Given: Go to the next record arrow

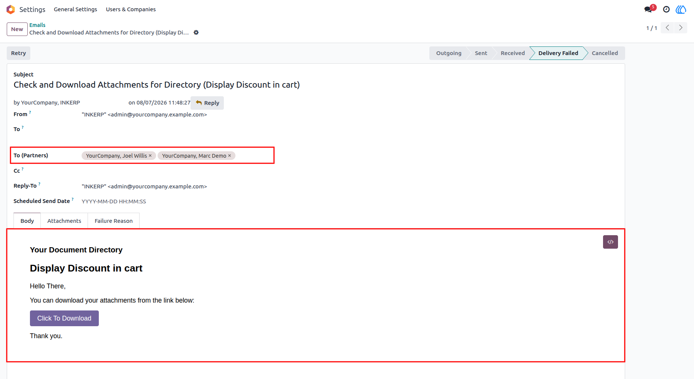Looking at the screenshot, I should coord(681,28).
